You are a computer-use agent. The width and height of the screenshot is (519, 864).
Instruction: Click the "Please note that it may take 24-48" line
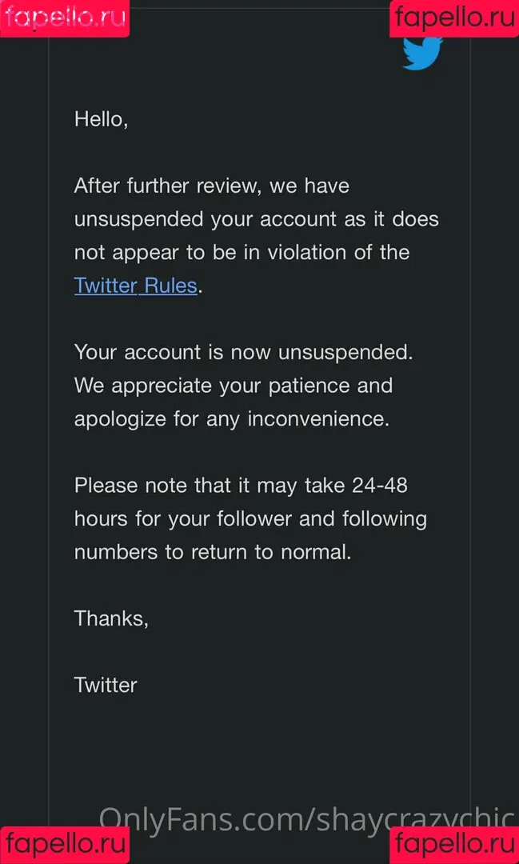click(x=241, y=486)
